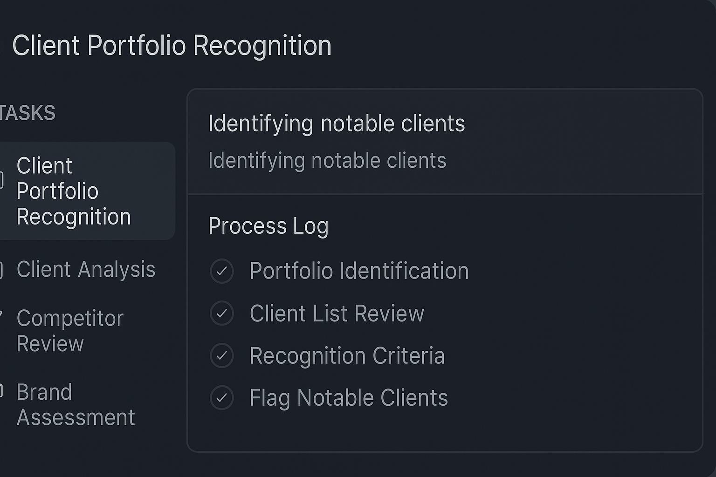Click the TASKS sidebar header
Image resolution: width=716 pixels, height=477 pixels.
[x=28, y=113]
